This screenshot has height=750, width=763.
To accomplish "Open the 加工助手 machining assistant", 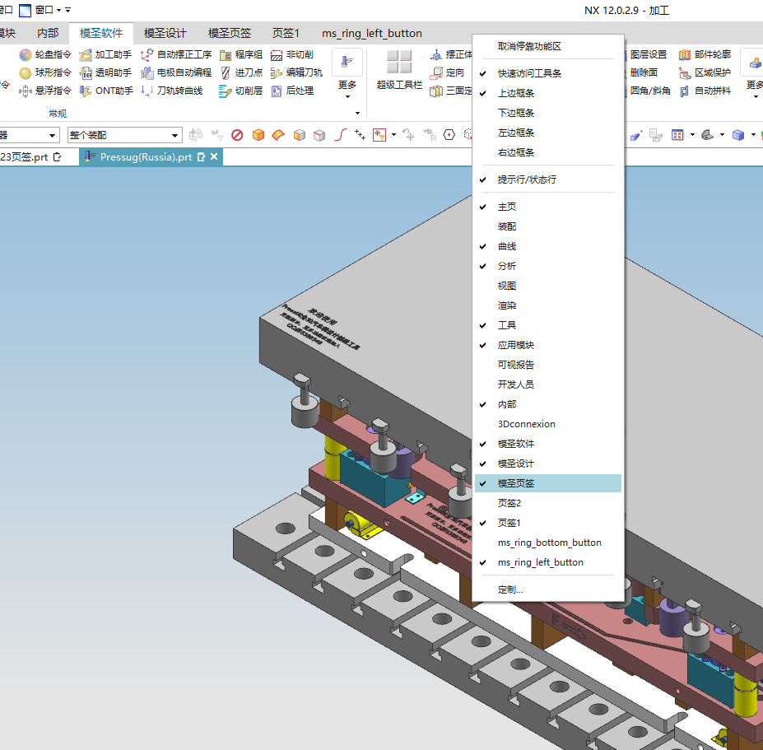I will pyautogui.click(x=105, y=54).
